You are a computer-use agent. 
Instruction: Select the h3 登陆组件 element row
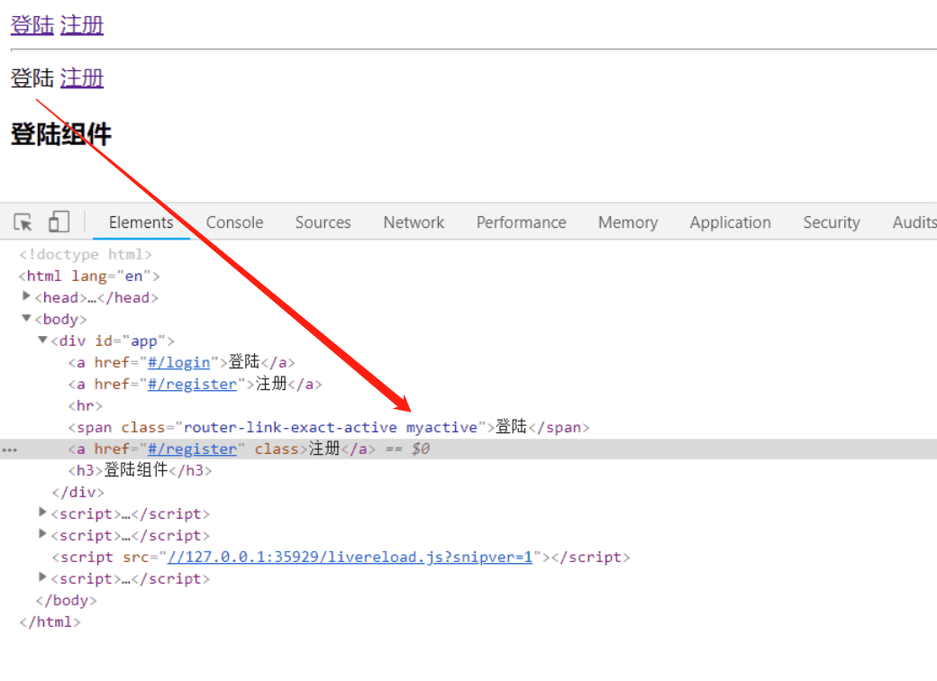(x=140, y=471)
